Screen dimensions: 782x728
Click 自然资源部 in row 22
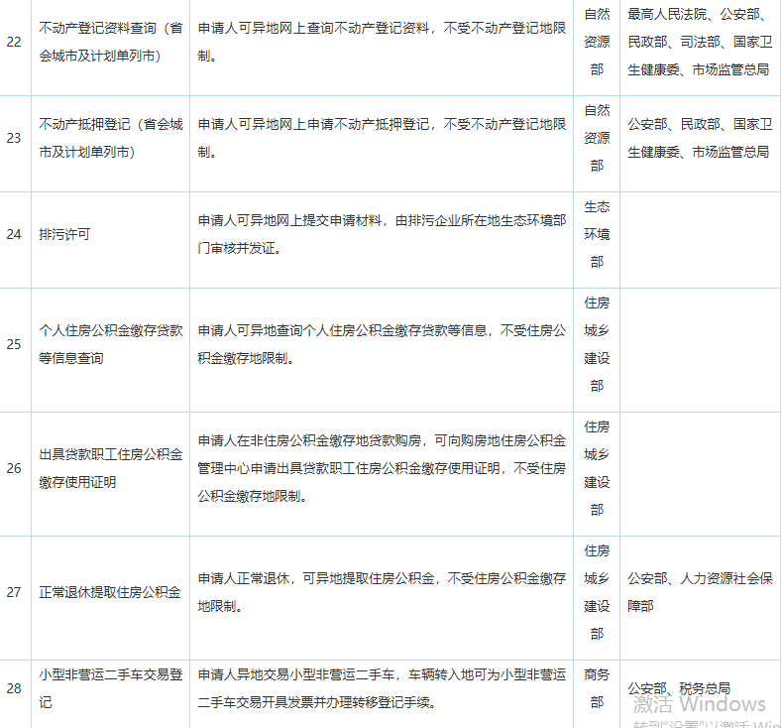[x=597, y=42]
